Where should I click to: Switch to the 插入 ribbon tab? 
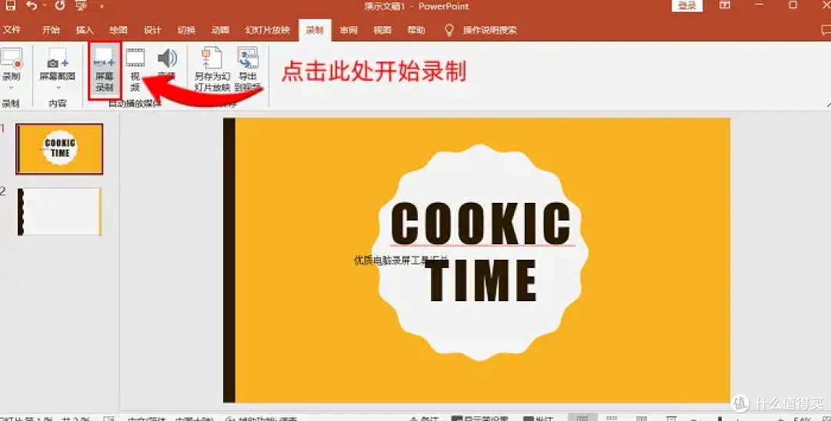[85, 30]
